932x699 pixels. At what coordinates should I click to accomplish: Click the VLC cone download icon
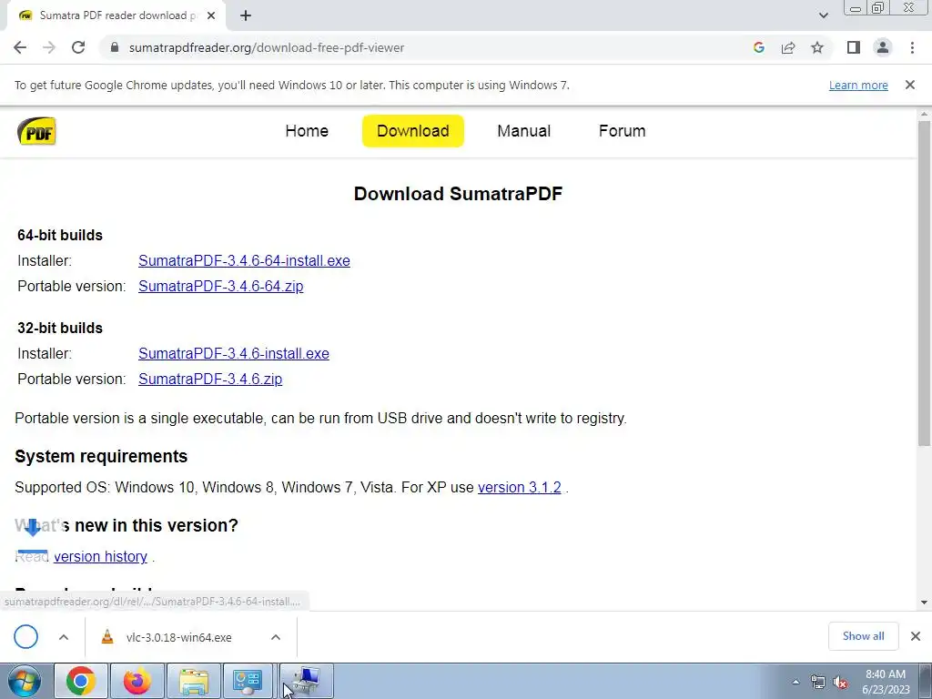coord(107,636)
